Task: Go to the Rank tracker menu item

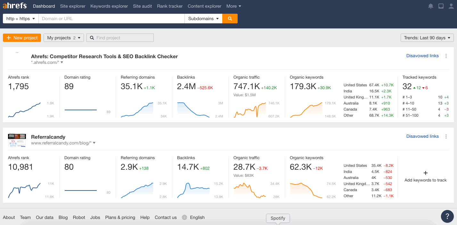Action: (x=170, y=6)
